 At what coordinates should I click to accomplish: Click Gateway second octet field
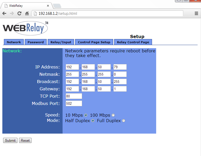pyautogui.click(x=88, y=89)
